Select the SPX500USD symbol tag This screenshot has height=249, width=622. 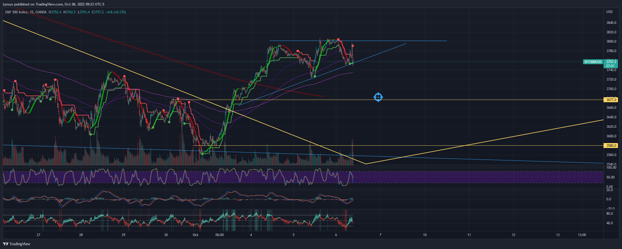pos(593,62)
